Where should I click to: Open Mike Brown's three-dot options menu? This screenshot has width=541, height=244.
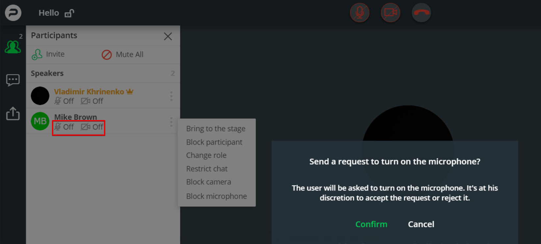pos(171,122)
